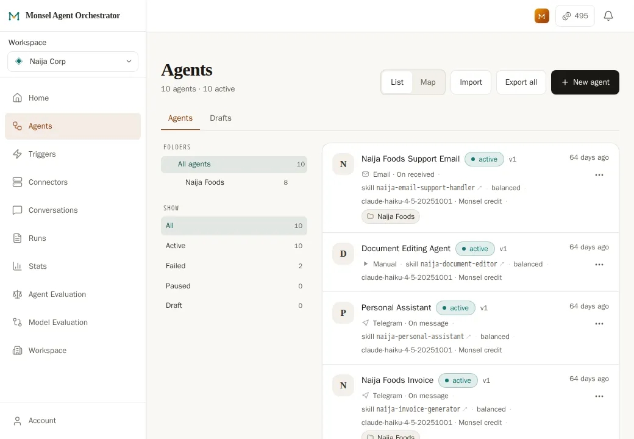Show All agents filter

coord(233,226)
